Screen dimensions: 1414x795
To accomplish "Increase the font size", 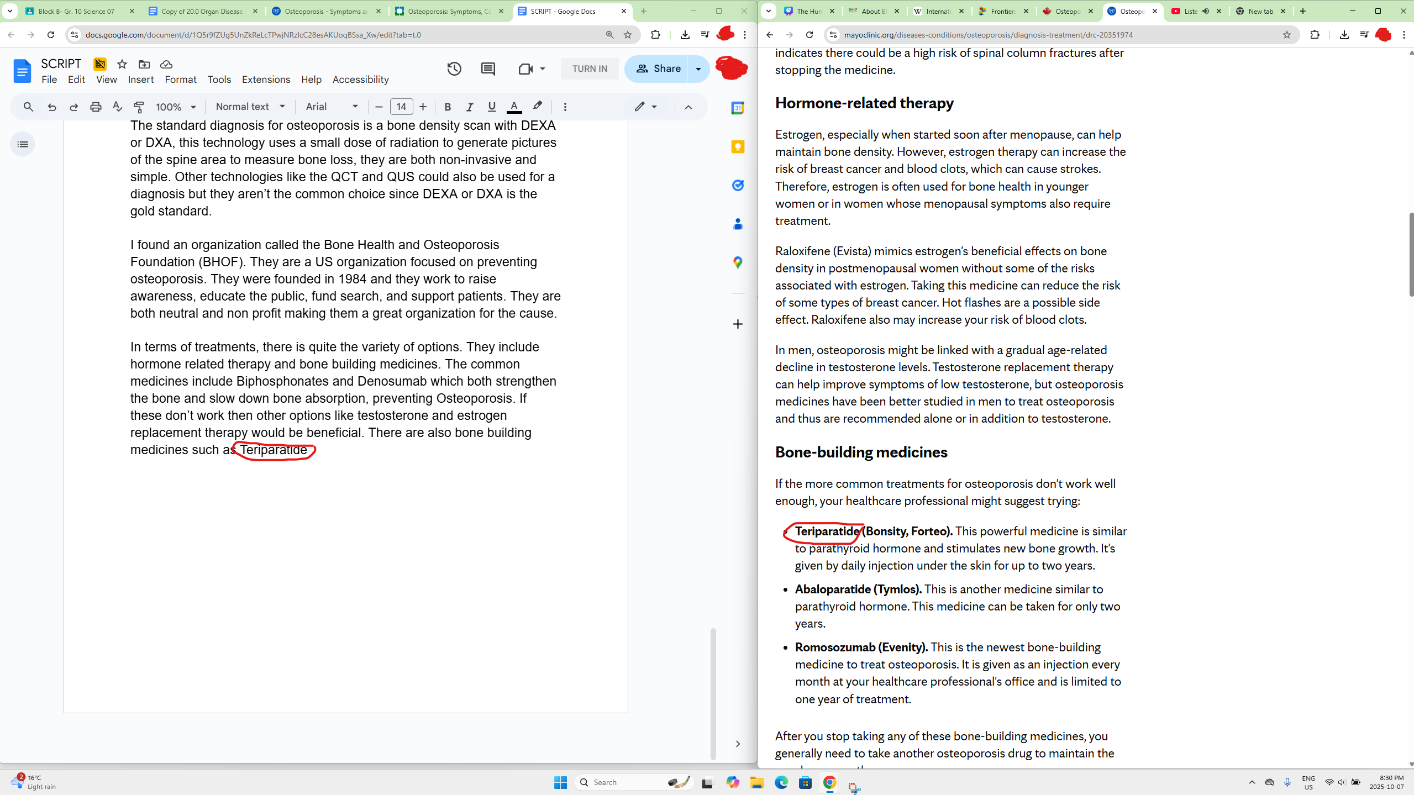I will (423, 107).
